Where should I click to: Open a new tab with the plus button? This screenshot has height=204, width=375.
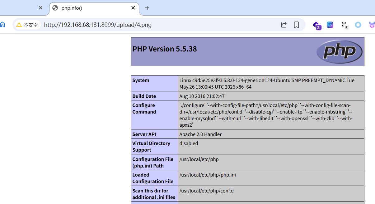147,8
